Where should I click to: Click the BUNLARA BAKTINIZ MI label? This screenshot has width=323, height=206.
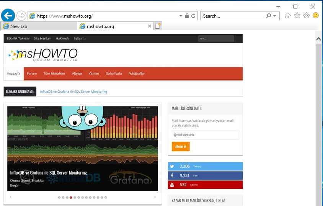20,92
